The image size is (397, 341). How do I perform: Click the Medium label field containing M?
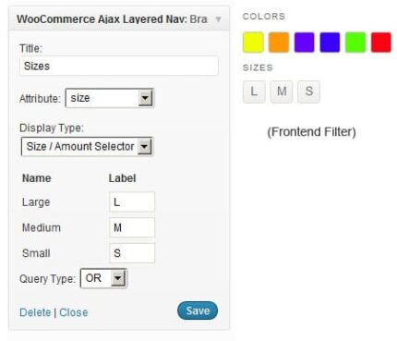point(132,227)
